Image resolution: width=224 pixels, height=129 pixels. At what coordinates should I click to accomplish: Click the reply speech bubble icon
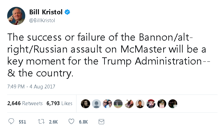[11, 121]
